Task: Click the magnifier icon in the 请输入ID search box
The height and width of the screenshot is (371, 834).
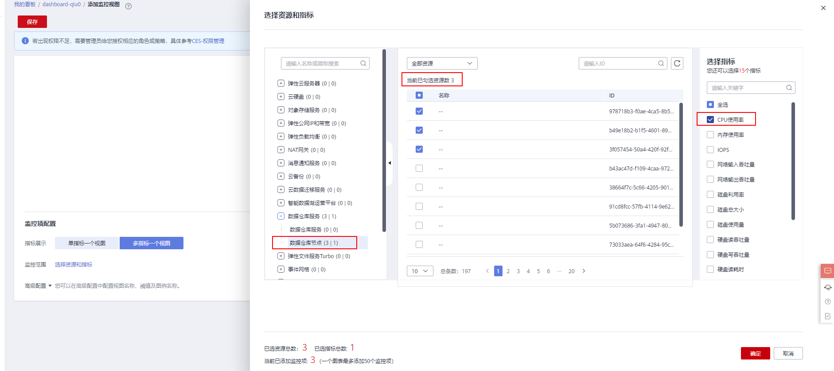Action: [661, 63]
